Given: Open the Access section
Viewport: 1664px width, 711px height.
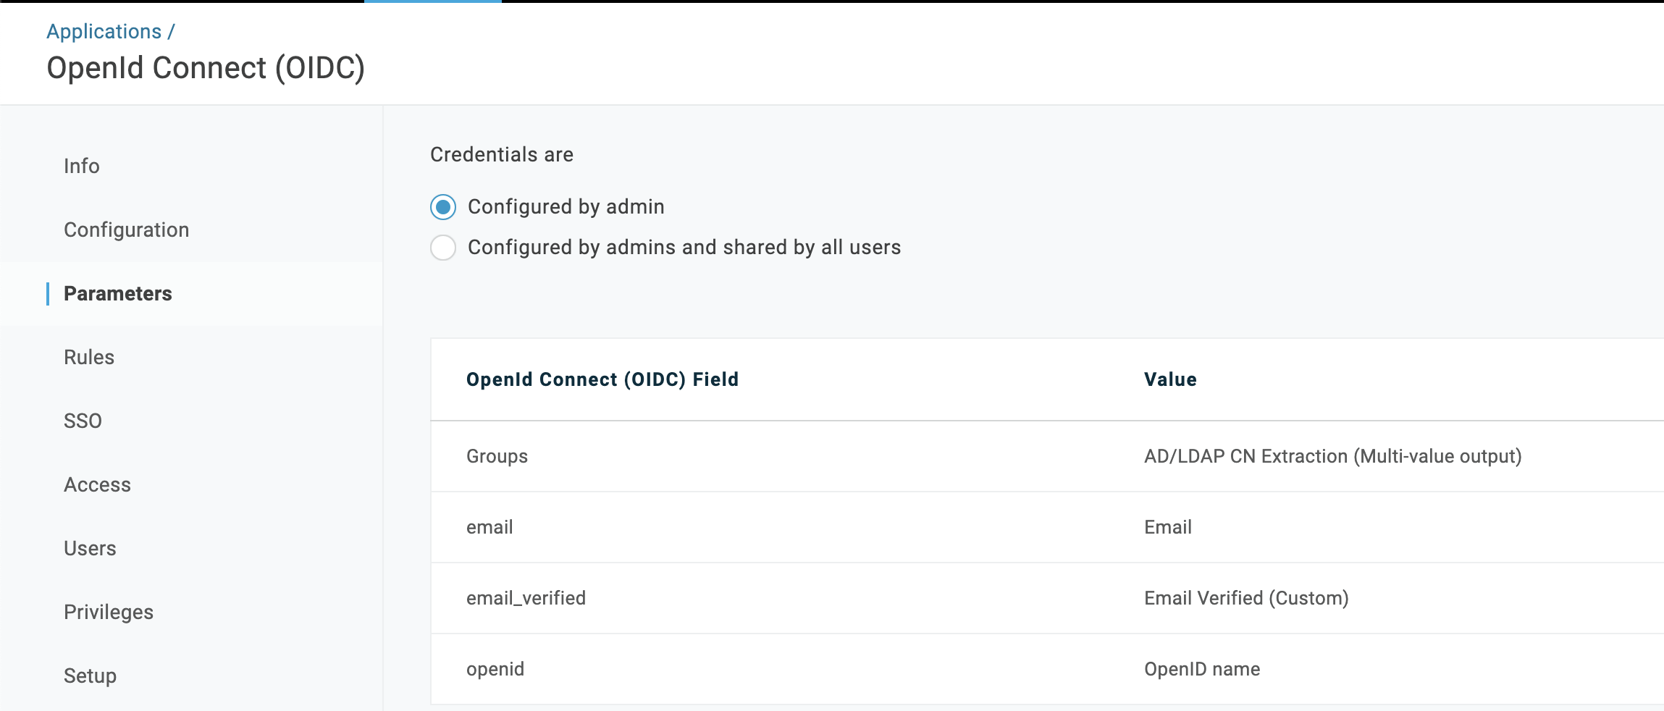Looking at the screenshot, I should point(98,484).
